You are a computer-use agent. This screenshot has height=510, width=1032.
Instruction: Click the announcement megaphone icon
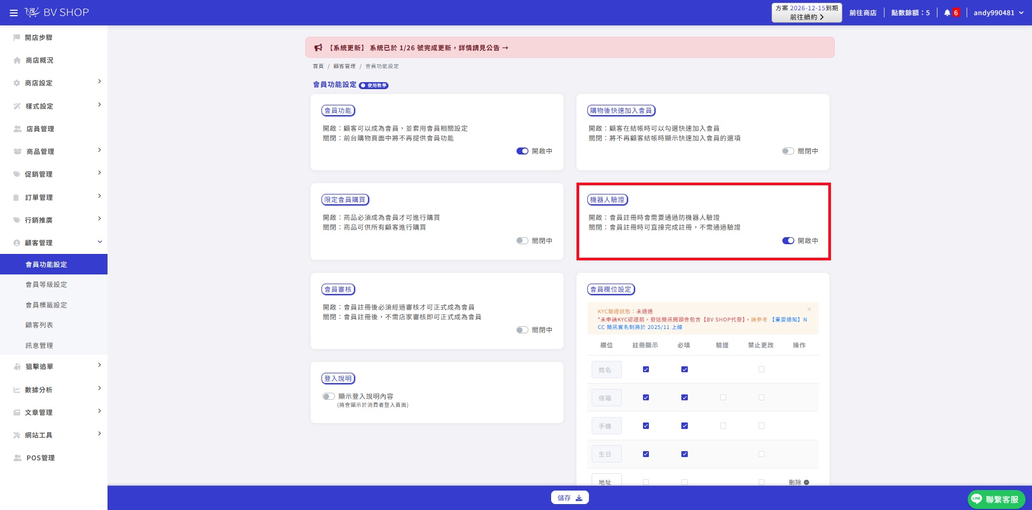[x=318, y=48]
